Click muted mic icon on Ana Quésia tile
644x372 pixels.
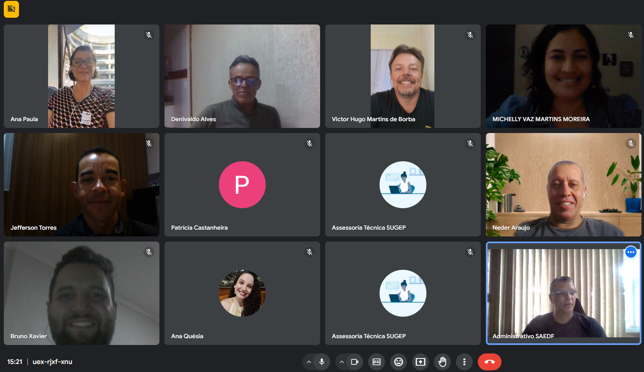click(310, 252)
